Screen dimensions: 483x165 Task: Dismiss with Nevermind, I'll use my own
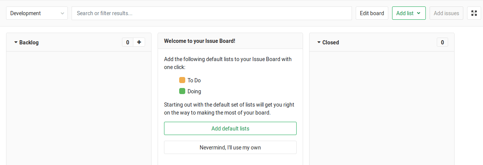(230, 148)
